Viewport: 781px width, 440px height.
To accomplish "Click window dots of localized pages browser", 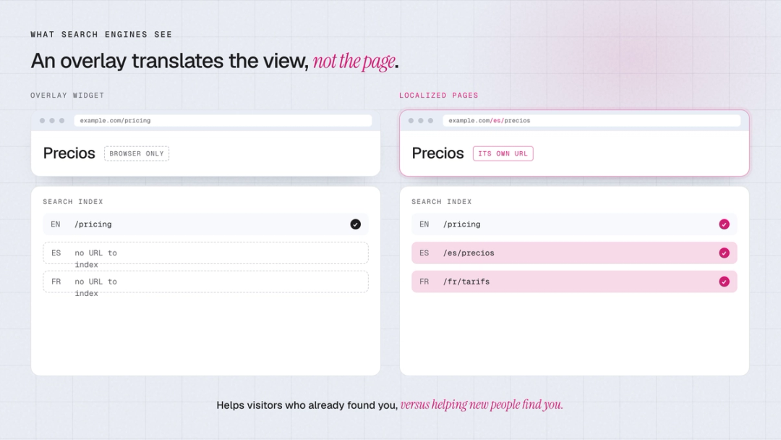I will coord(420,121).
